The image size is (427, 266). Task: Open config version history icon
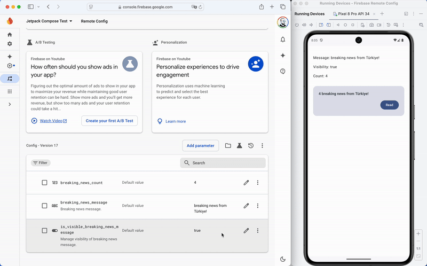pyautogui.click(x=251, y=145)
